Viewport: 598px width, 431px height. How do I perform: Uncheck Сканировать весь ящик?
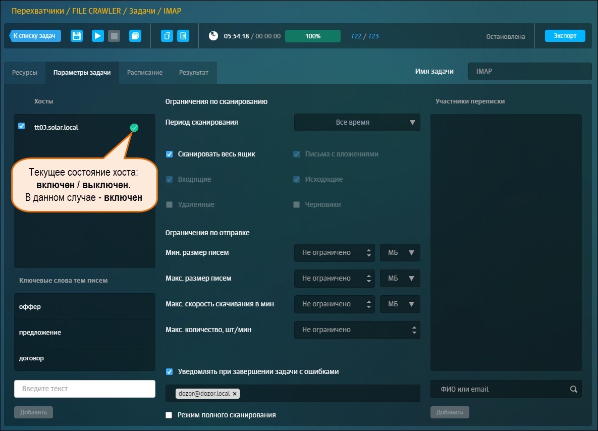[x=170, y=154]
